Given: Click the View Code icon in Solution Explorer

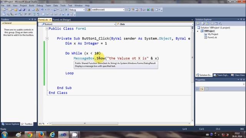Looking at the screenshot, I should click(x=212, y=24).
